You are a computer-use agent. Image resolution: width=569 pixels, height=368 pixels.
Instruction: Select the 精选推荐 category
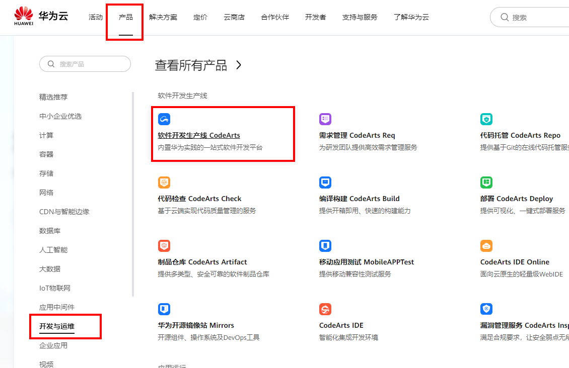click(x=53, y=97)
